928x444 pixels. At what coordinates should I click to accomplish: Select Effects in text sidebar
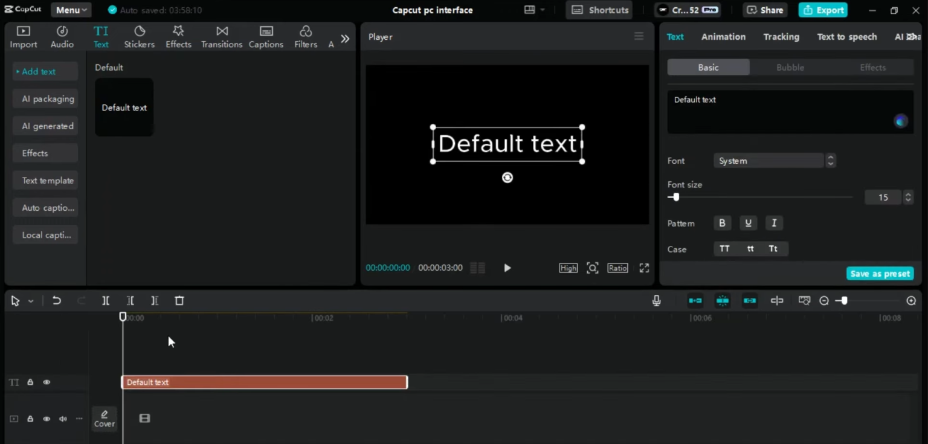tap(45, 153)
